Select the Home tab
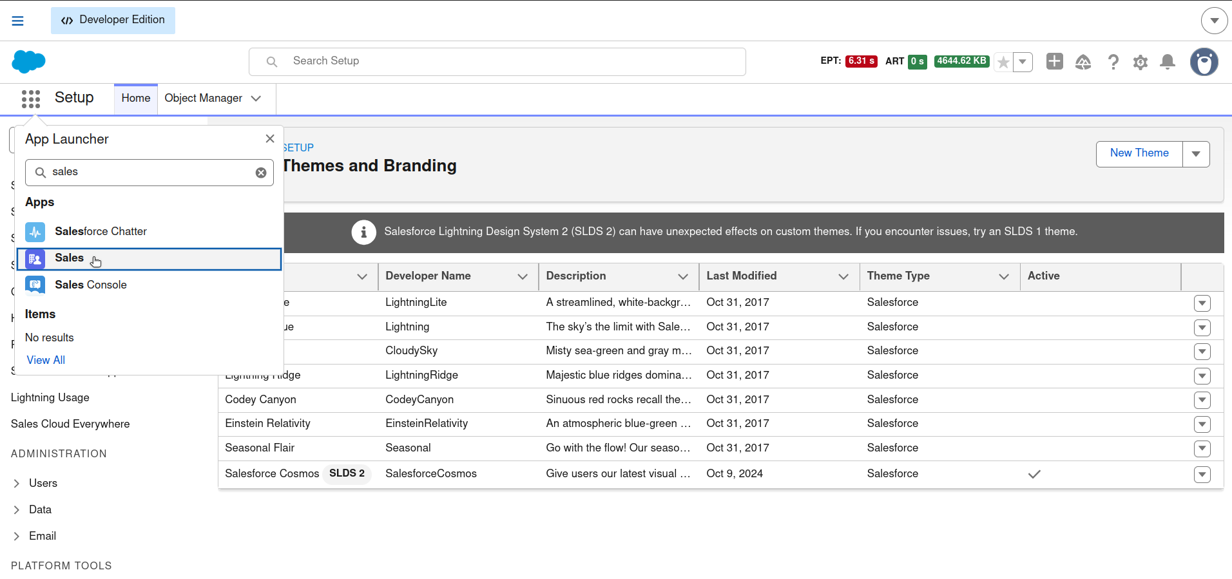Viewport: 1232px width, 579px height. point(135,99)
